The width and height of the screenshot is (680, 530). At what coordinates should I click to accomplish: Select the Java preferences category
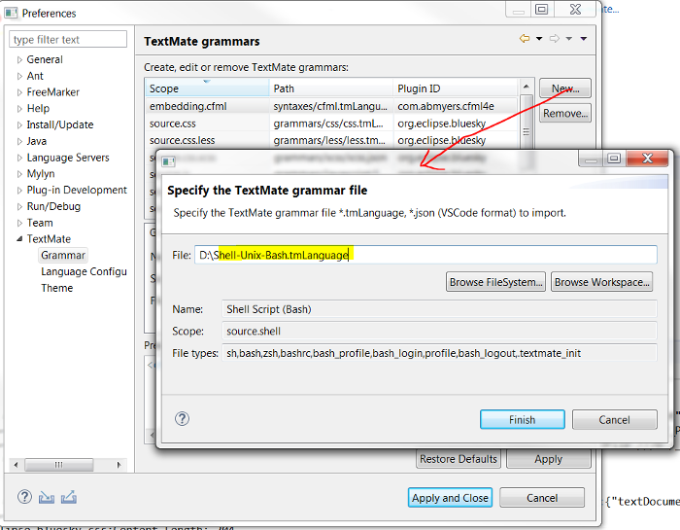[x=37, y=141]
